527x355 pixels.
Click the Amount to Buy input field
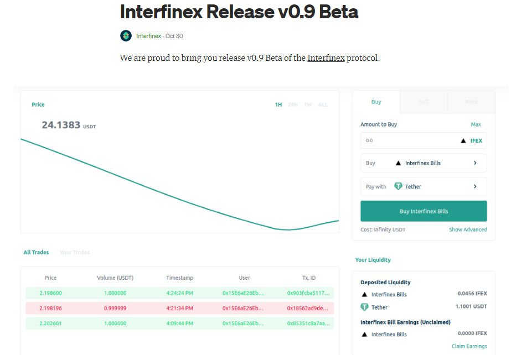point(423,140)
